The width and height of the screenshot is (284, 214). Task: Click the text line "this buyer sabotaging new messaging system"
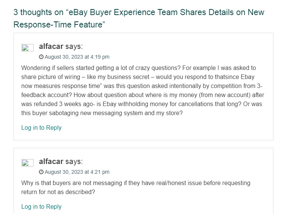[102, 113]
